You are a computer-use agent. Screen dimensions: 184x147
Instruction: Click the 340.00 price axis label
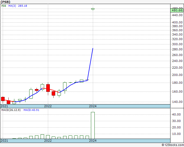click(177, 34)
